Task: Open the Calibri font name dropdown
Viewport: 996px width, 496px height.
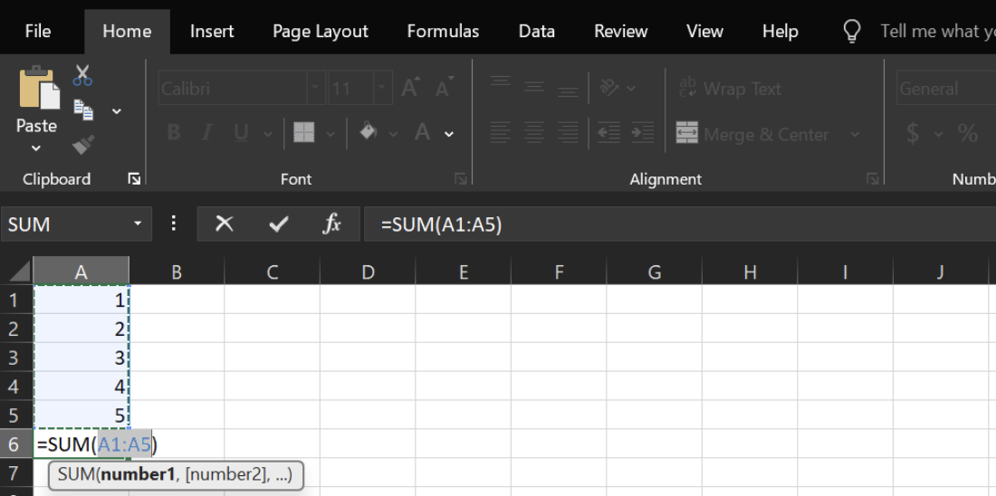Action: [316, 89]
